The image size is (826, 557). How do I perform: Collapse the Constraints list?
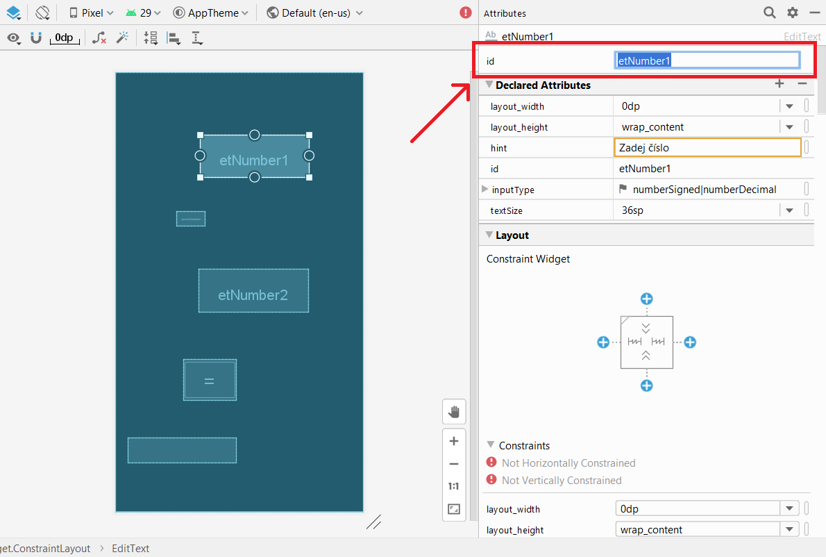tap(491, 444)
